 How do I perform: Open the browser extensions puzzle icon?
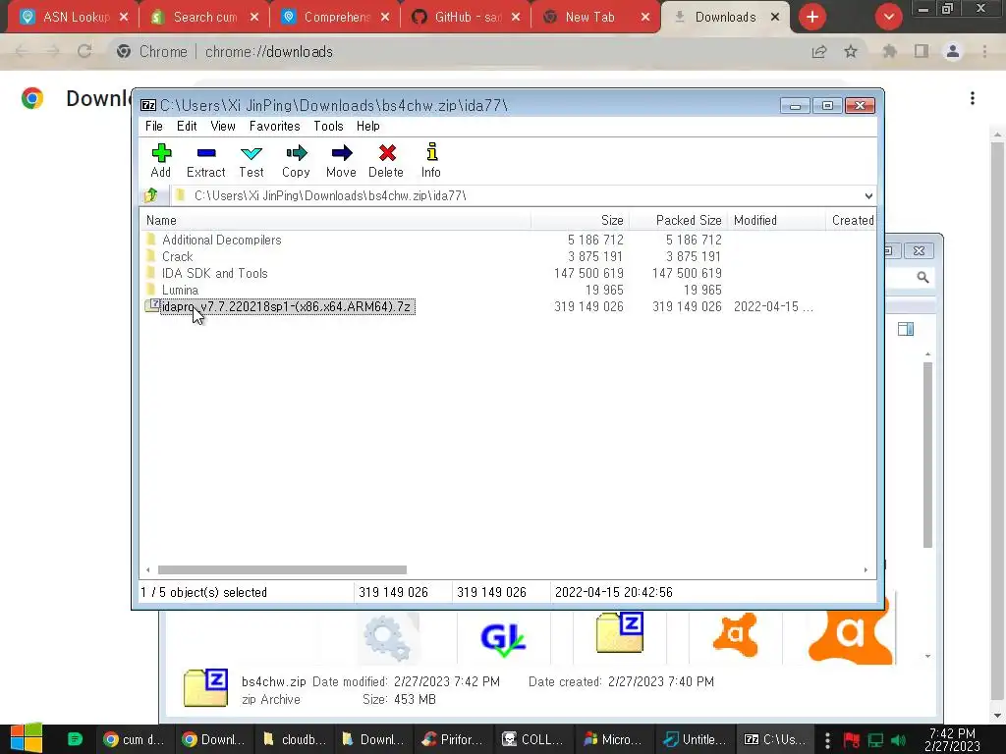[889, 51]
